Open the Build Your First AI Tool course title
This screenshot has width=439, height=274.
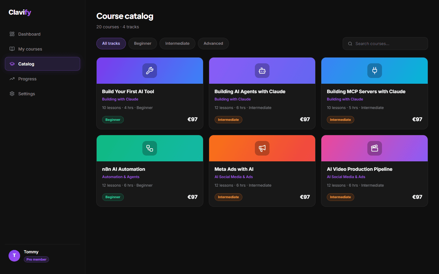click(x=128, y=92)
